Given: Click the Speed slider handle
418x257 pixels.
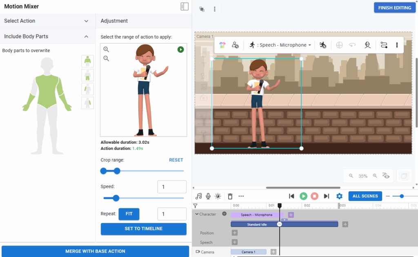Looking at the screenshot, I should pyautogui.click(x=116, y=198).
